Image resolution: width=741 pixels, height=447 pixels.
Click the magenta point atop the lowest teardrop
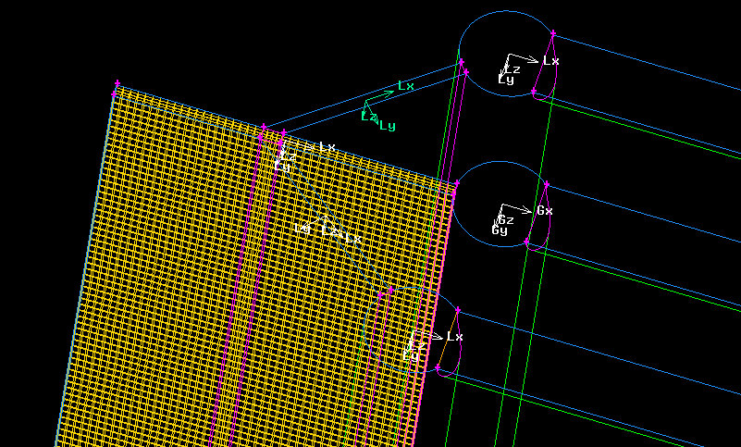[x=458, y=309]
